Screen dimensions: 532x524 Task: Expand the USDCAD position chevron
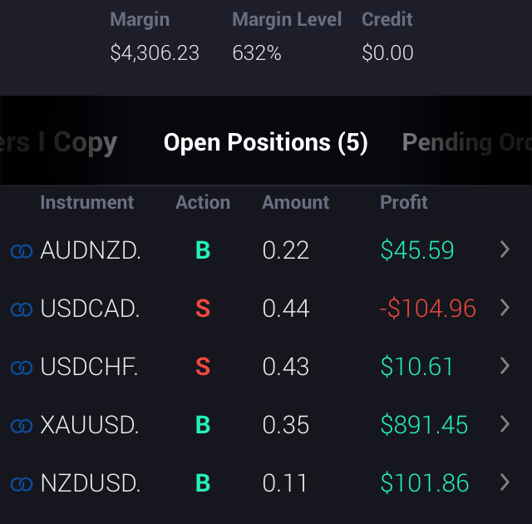pyautogui.click(x=505, y=308)
